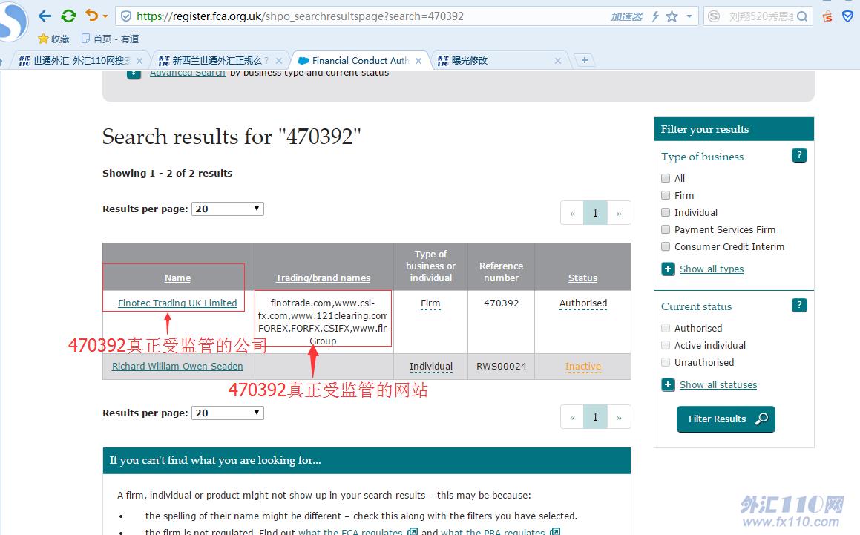Viewport: 860px width, 535px height.
Task: Open Richard William Owen Seaden record
Action: pyautogui.click(x=177, y=367)
